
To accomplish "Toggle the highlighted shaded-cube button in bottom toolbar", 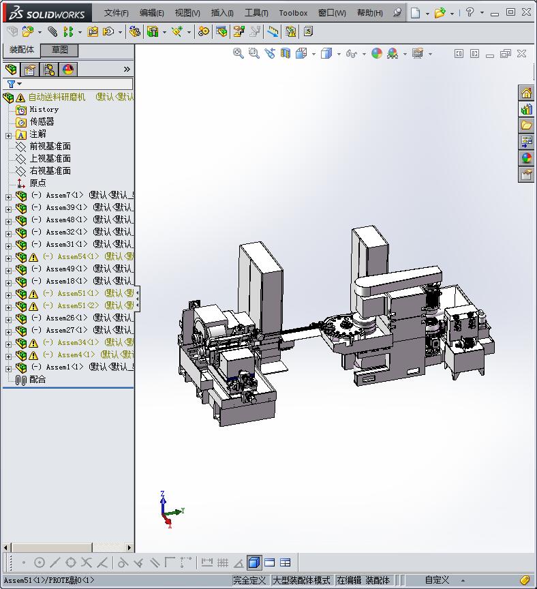I will pyautogui.click(x=254, y=562).
